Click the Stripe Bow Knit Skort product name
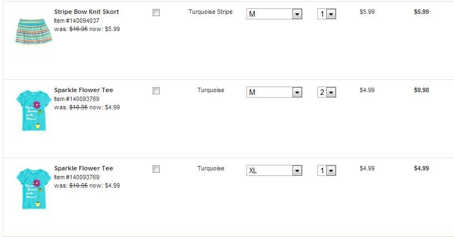Screen dimensions: 454x237 [86, 12]
